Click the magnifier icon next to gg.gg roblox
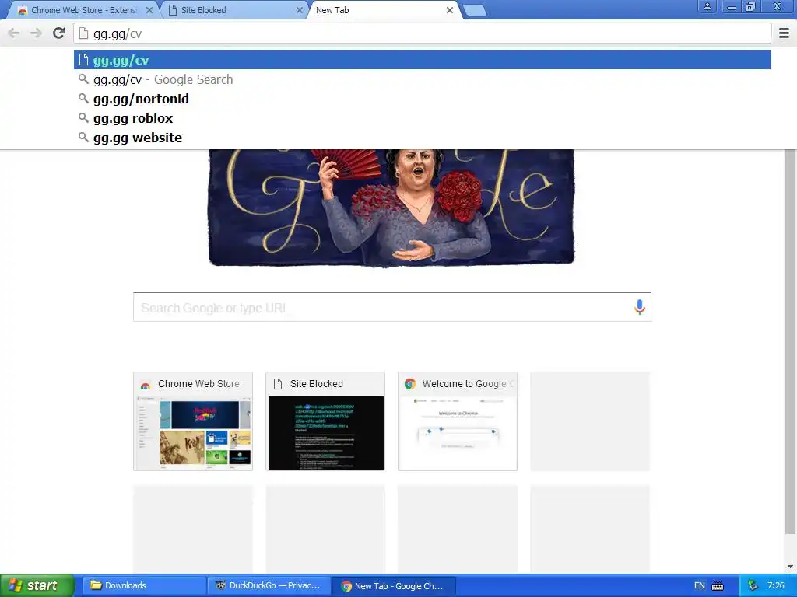The height and width of the screenshot is (597, 797). 83,118
